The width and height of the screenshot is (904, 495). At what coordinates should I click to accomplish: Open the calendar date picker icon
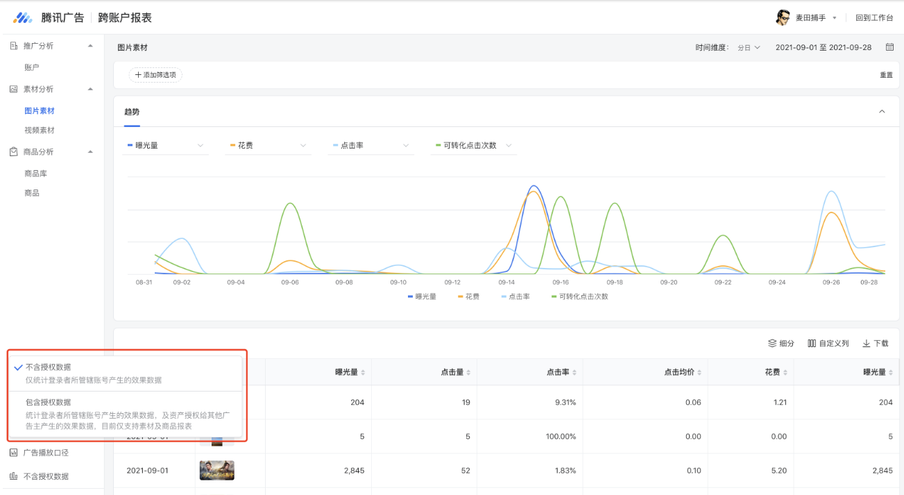(x=889, y=47)
